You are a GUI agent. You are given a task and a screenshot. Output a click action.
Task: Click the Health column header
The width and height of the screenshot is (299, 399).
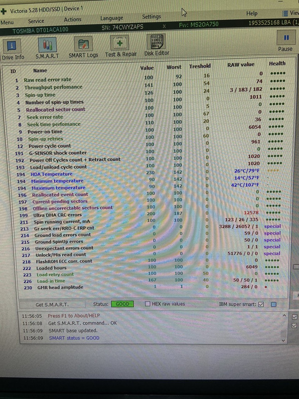(277, 63)
